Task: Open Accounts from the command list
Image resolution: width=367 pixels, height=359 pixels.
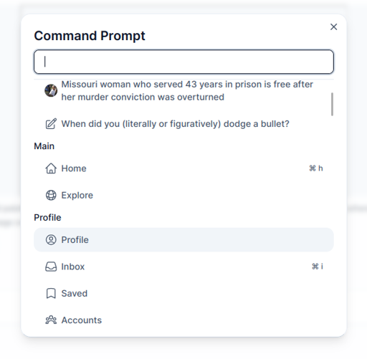Action: [183, 320]
